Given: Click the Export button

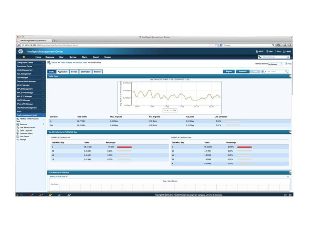Looking at the screenshot, I should tap(229, 72).
